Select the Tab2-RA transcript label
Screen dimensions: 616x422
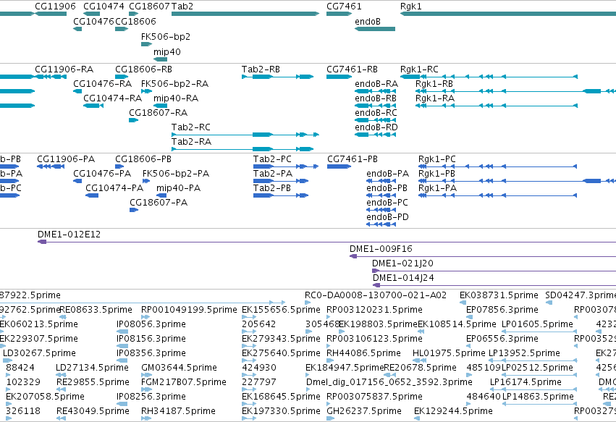[x=191, y=142]
